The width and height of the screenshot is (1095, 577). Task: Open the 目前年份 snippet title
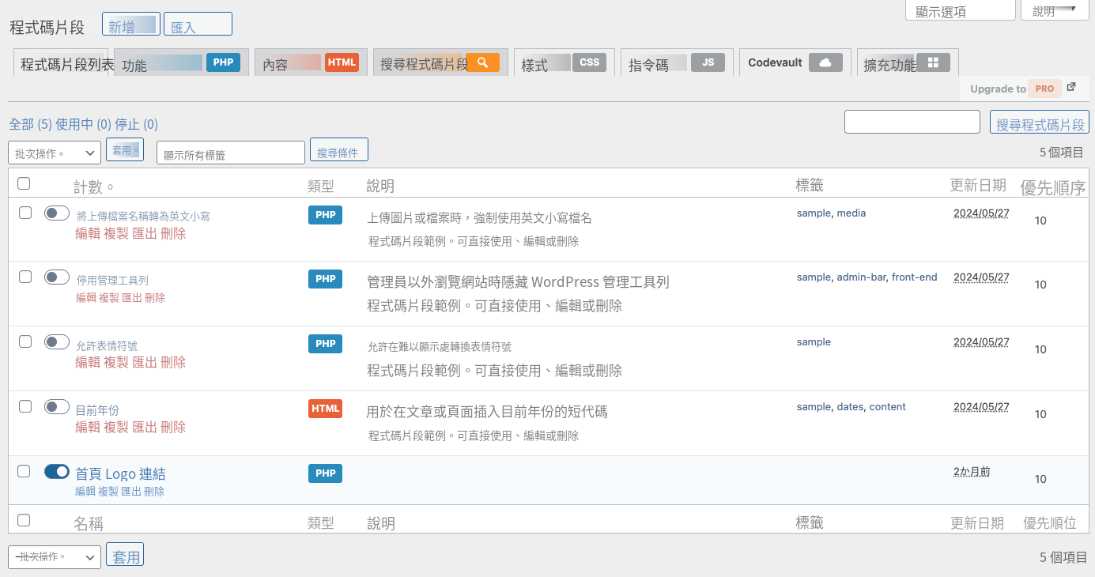pos(97,410)
